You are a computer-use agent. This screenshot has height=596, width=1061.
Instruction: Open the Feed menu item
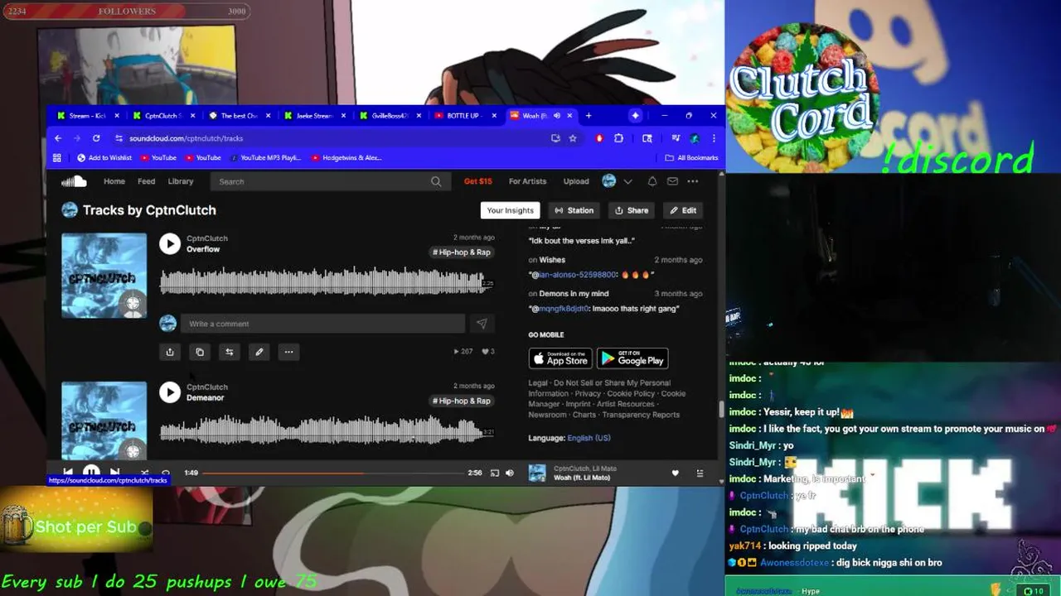pos(147,181)
